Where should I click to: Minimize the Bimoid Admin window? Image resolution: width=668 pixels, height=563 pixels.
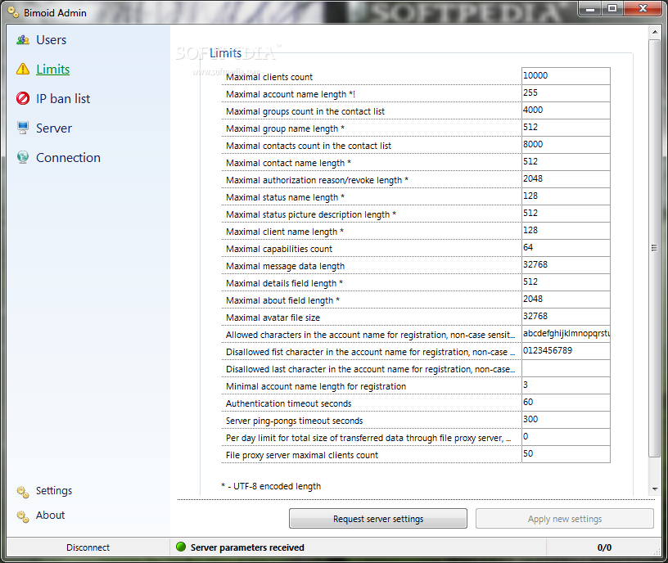(590, 8)
